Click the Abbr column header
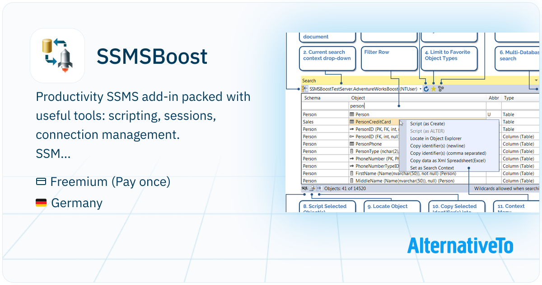 [494, 98]
